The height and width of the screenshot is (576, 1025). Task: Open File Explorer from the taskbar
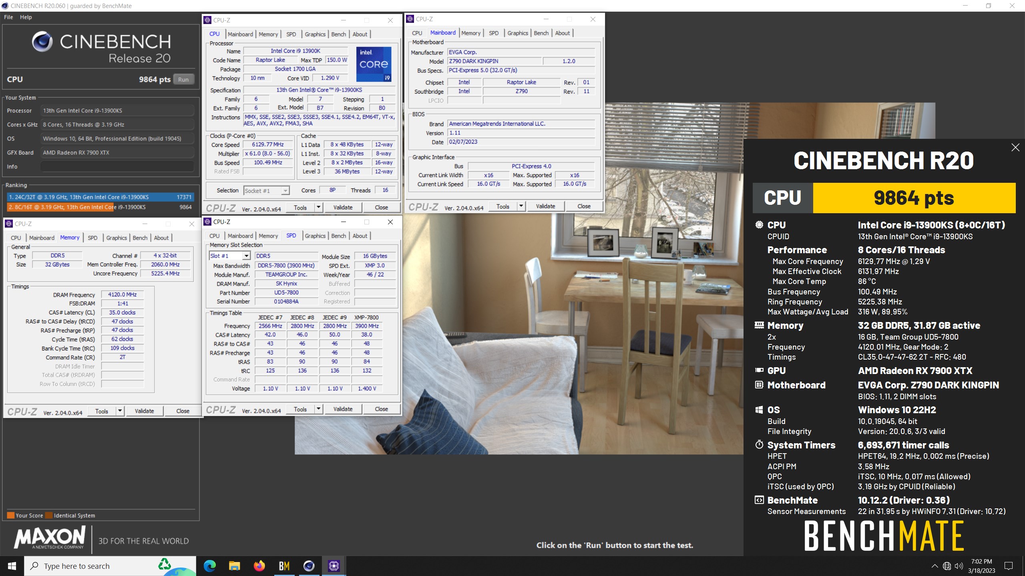(x=234, y=566)
